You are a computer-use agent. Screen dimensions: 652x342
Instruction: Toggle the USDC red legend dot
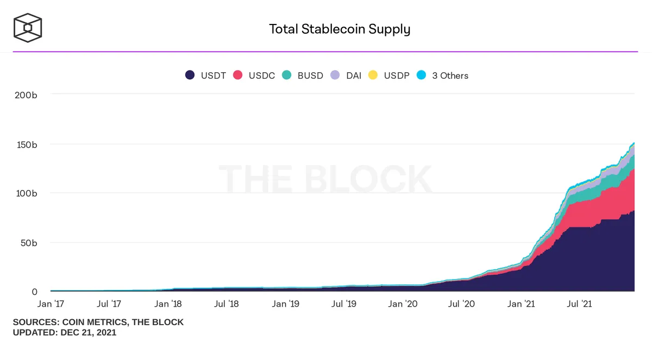click(237, 75)
